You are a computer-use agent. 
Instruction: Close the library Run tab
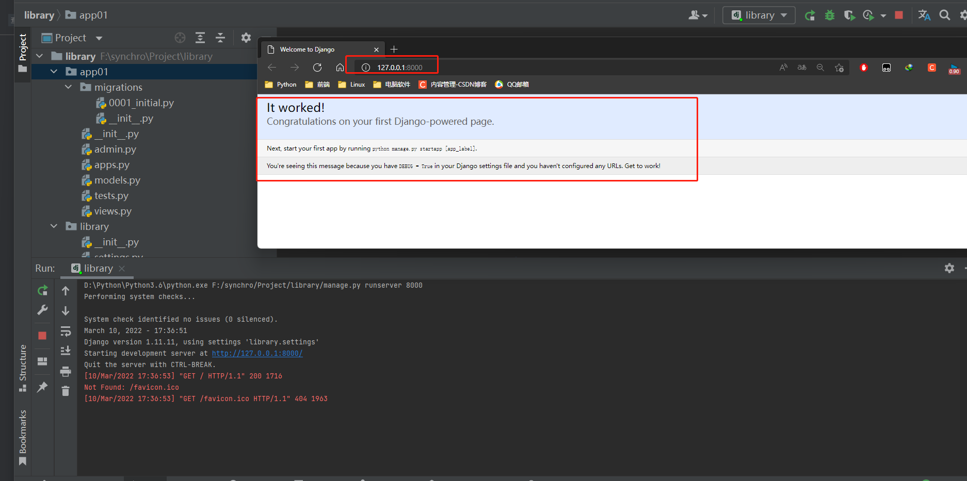point(122,269)
